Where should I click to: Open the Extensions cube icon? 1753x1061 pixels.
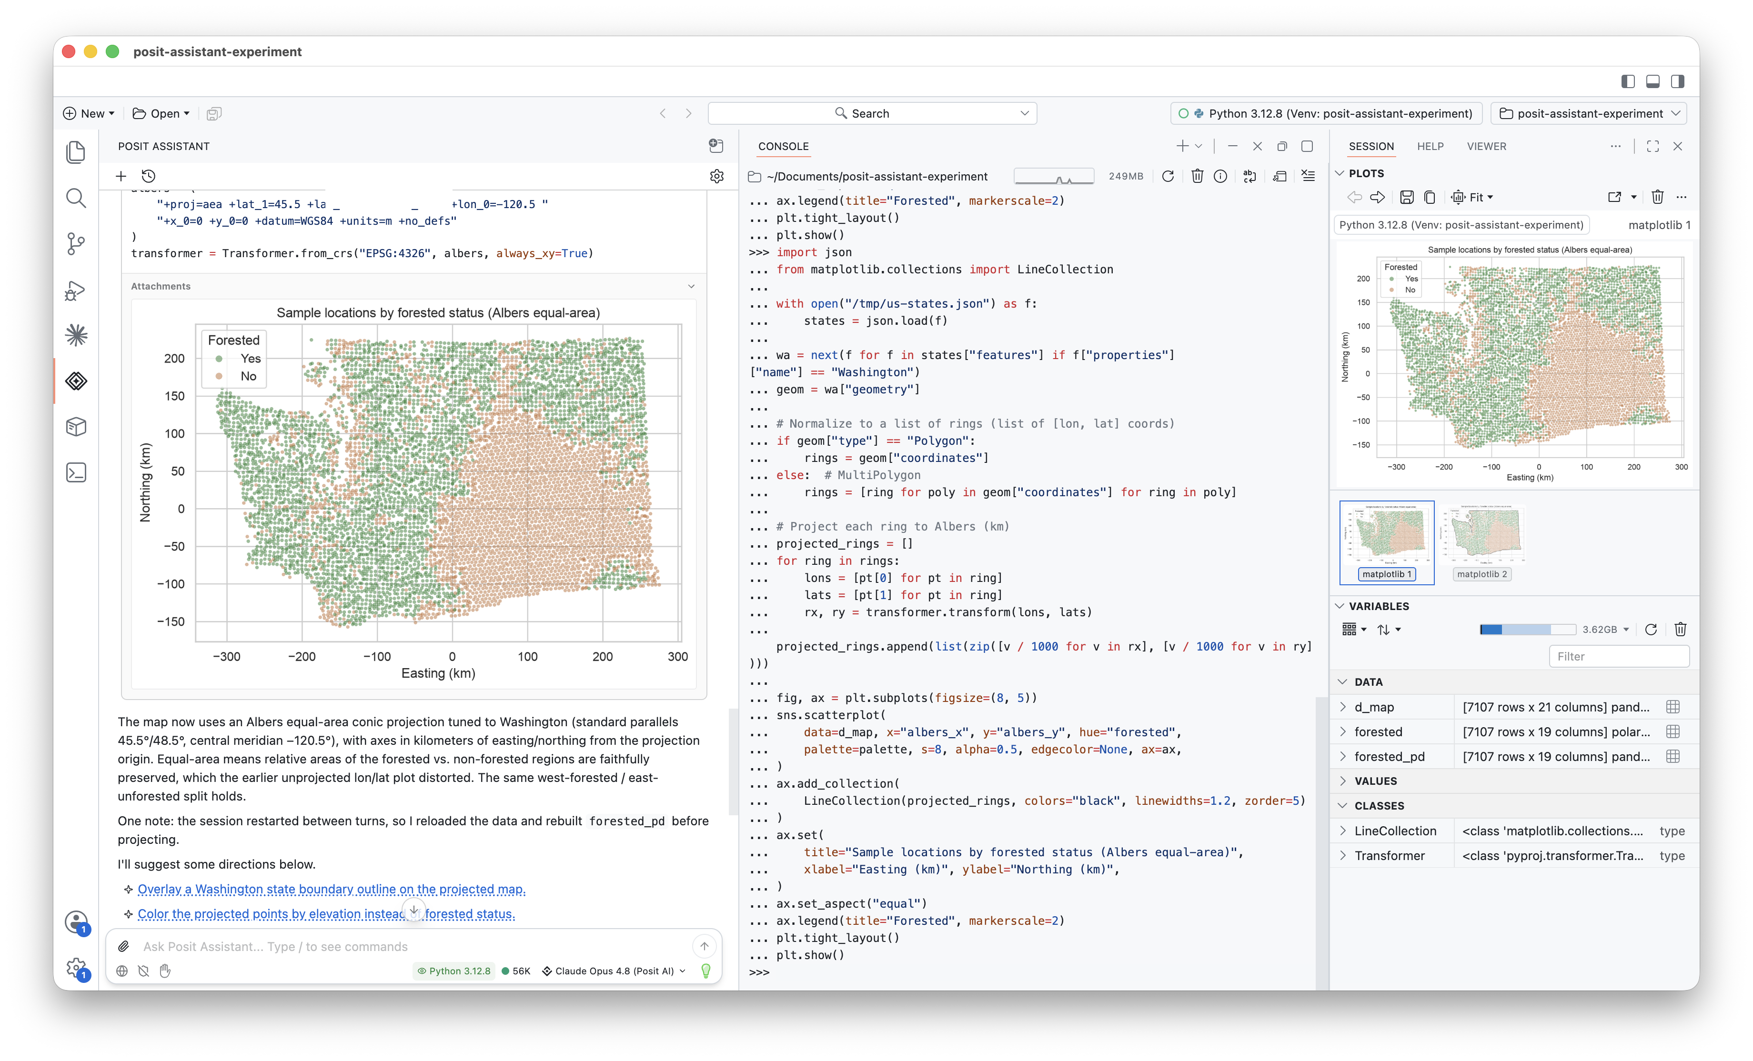76,427
